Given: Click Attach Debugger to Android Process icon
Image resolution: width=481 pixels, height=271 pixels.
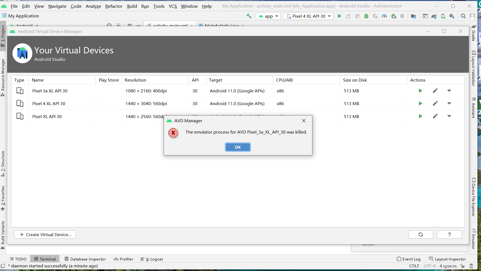Looking at the screenshot, I should [394, 16].
